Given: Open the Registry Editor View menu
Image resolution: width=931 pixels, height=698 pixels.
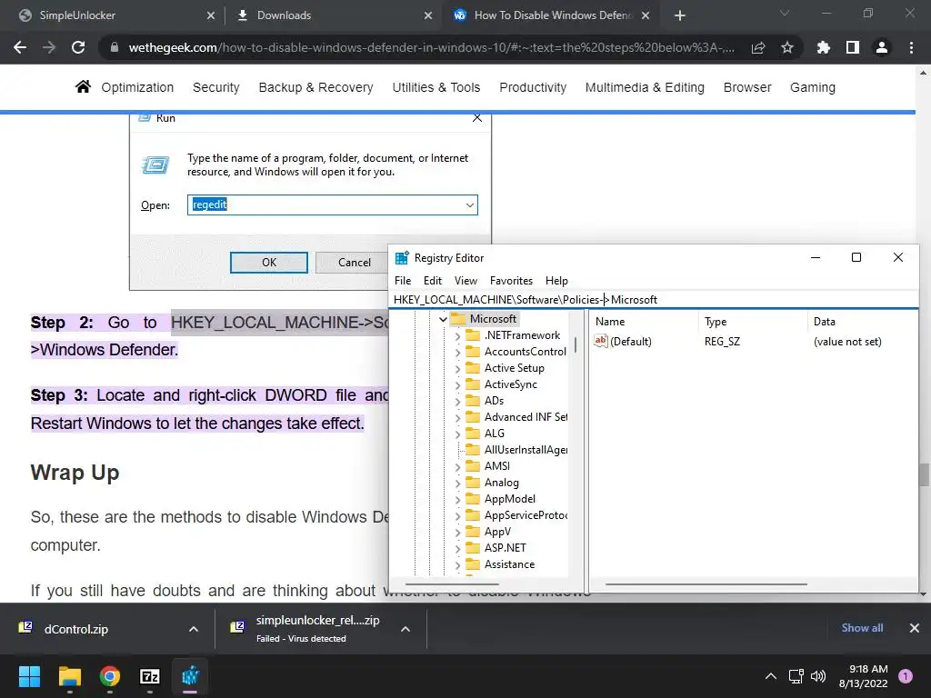Looking at the screenshot, I should click(465, 281).
